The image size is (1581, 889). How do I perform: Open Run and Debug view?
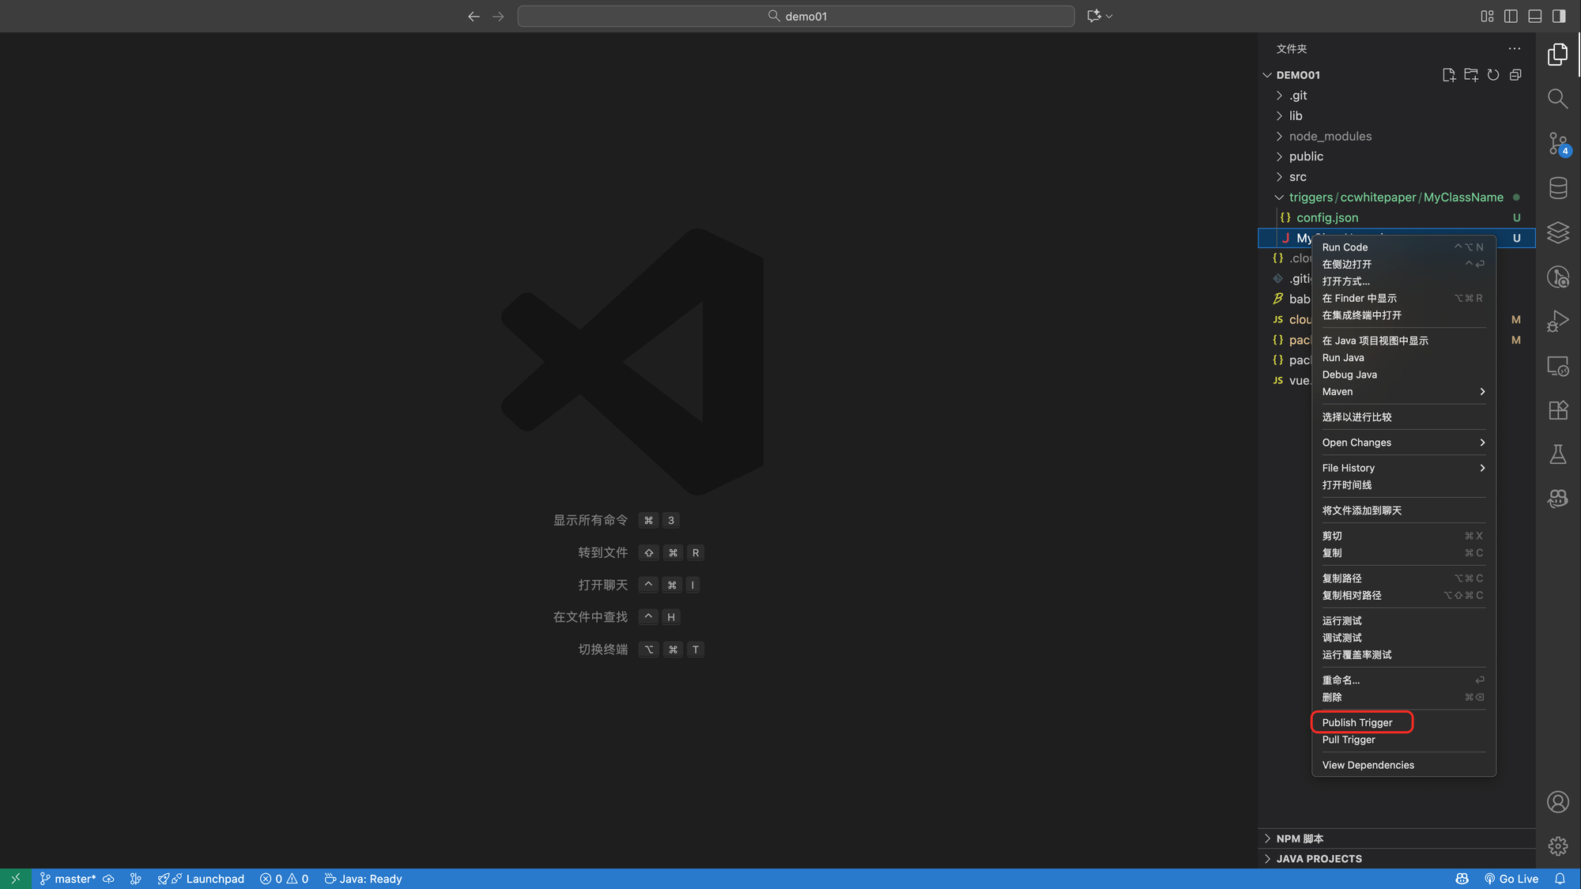[x=1557, y=321]
